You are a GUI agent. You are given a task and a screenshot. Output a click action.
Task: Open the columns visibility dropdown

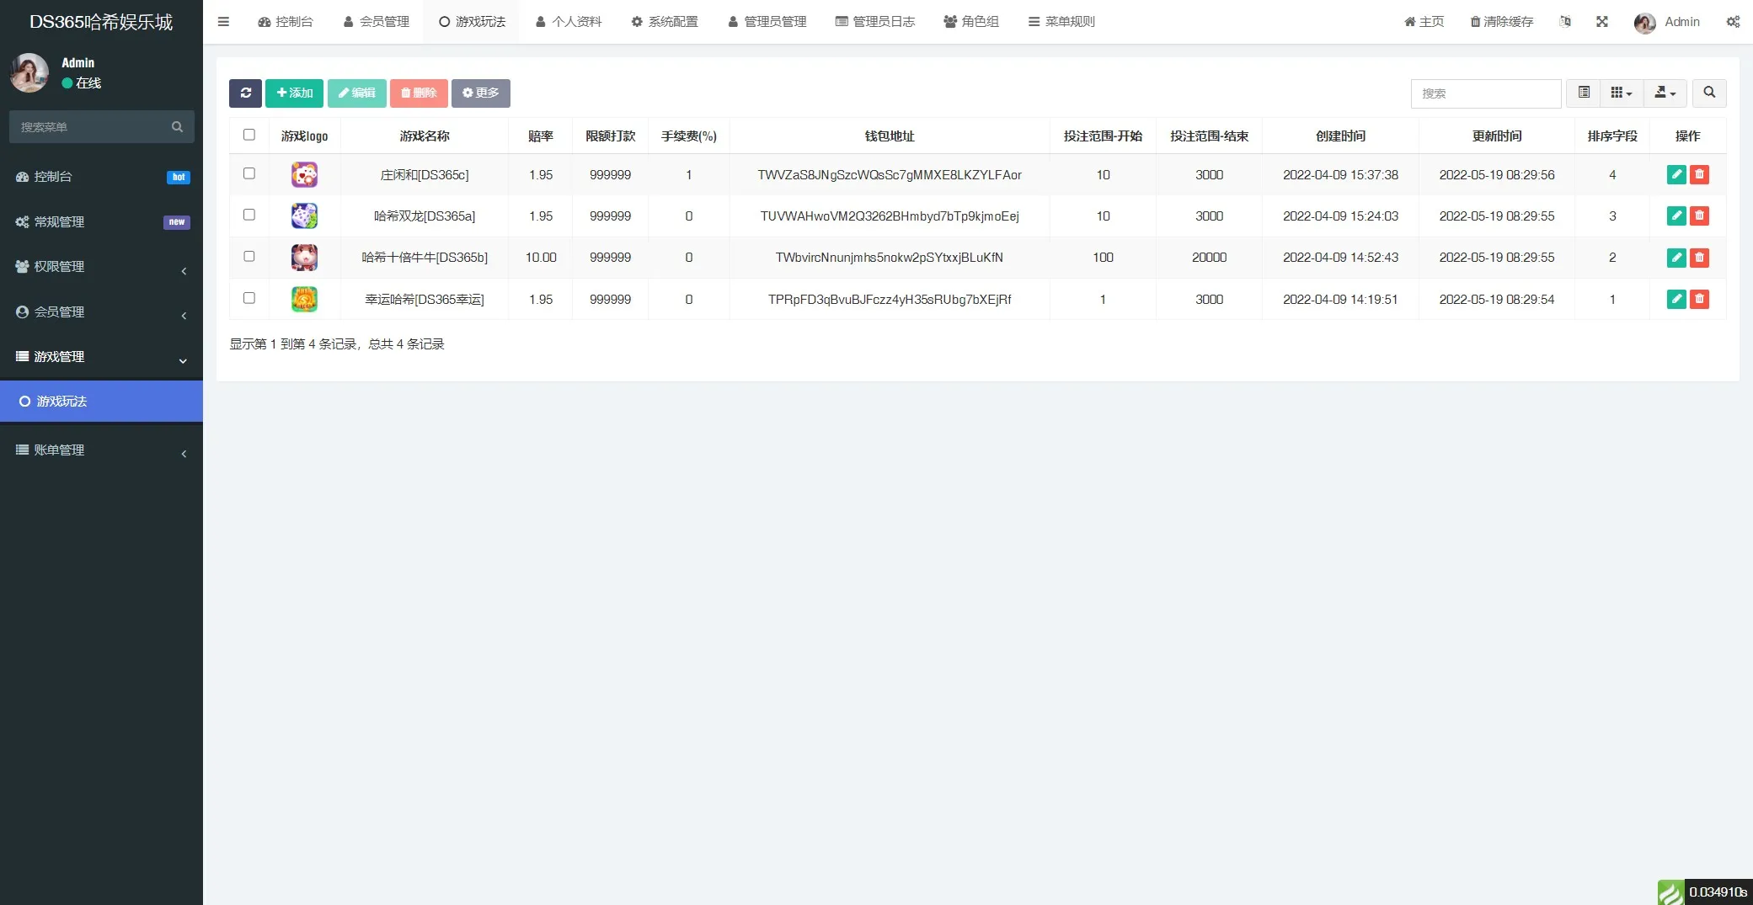tap(1621, 93)
